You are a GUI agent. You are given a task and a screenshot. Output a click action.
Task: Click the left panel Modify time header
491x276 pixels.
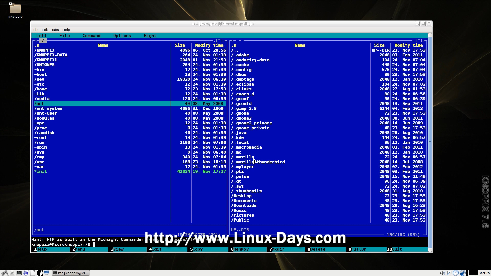pyautogui.click(x=209, y=45)
